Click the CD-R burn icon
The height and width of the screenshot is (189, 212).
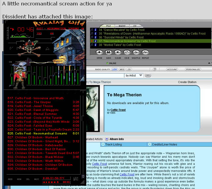[127, 52]
